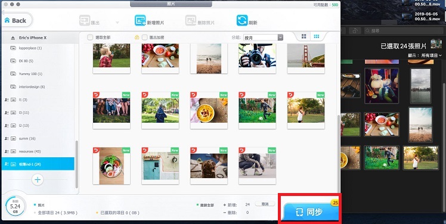
Task: Go back with the Back home button
Action: pyautogui.click(x=17, y=20)
